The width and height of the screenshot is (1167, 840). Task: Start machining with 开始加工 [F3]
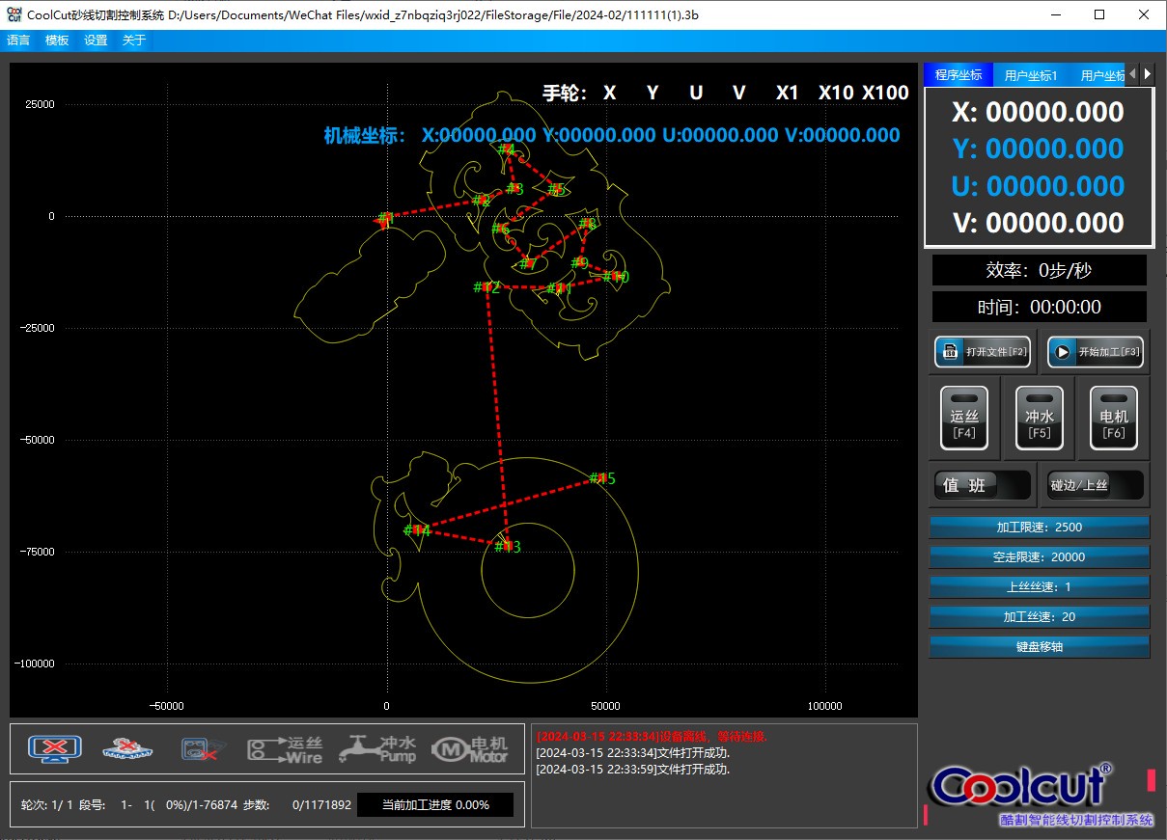(1097, 352)
